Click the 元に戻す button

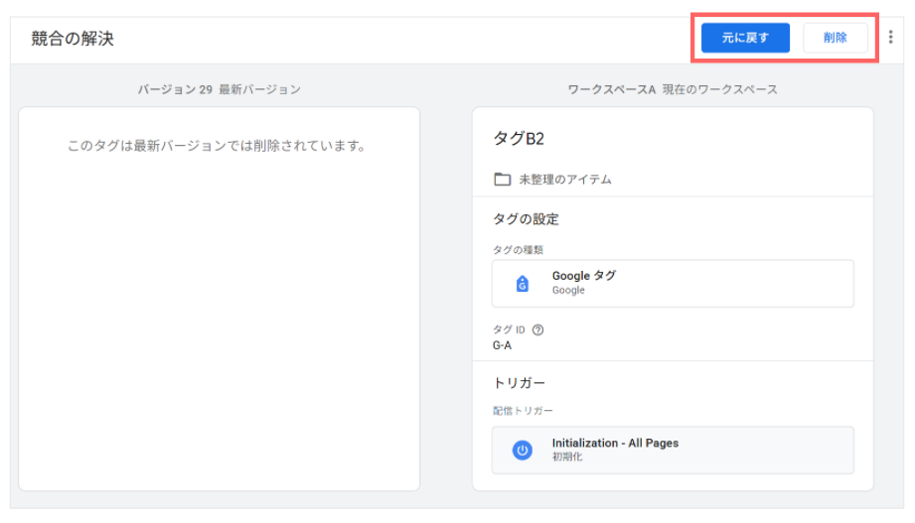[x=745, y=38]
